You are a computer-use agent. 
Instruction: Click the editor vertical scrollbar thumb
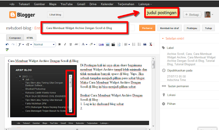click(x=153, y=65)
